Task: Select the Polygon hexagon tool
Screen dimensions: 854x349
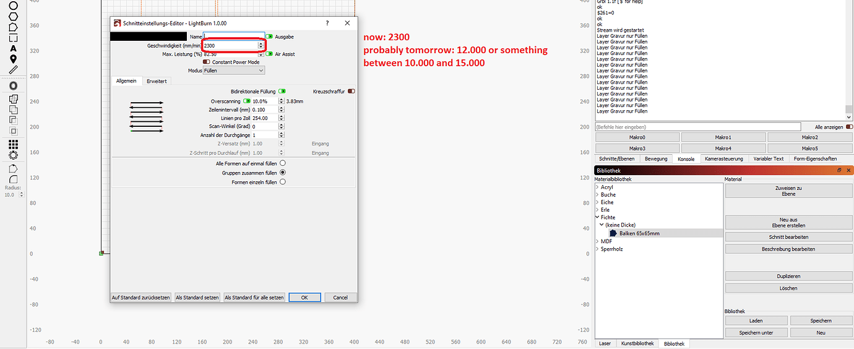Action: [x=13, y=17]
